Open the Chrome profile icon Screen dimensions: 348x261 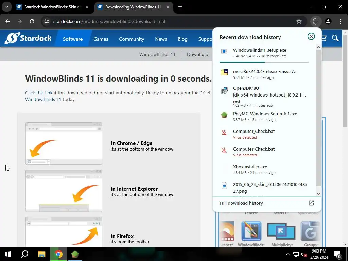[328, 21]
